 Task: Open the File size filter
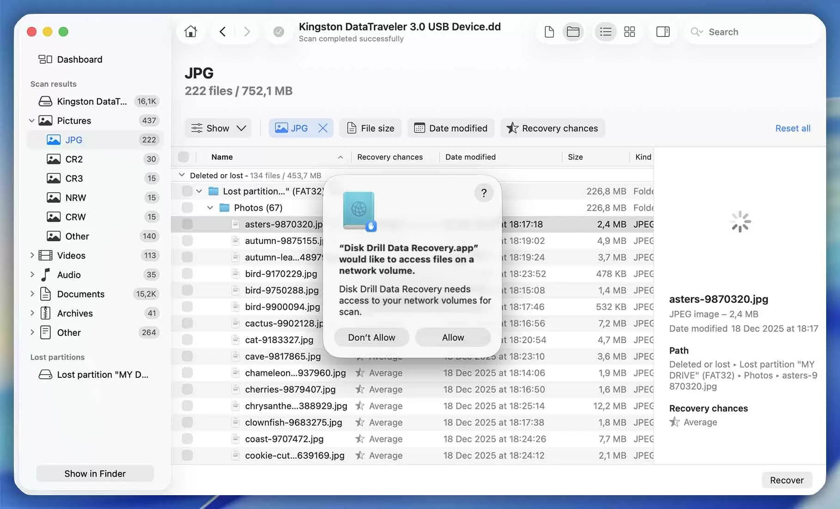click(371, 128)
